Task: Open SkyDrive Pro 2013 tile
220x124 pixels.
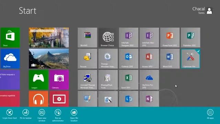Action: click(x=149, y=80)
